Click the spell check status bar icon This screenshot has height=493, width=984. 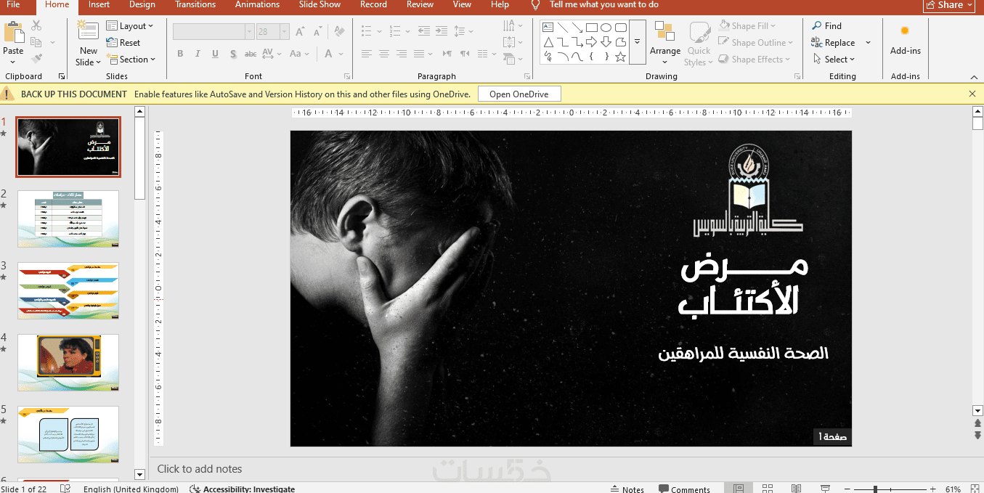[x=65, y=489]
